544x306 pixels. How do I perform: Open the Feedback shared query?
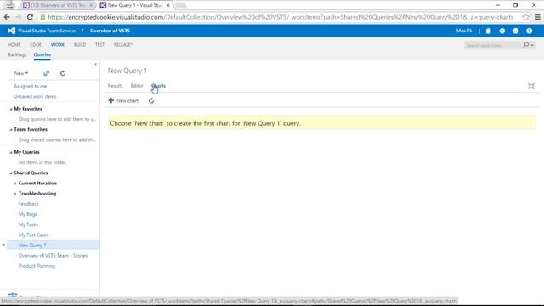29,204
